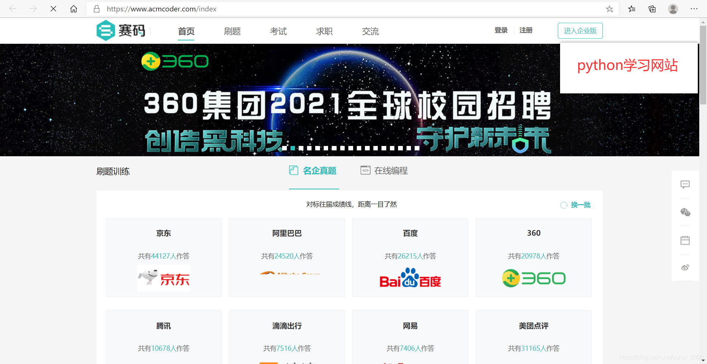
Task: Open the calendar sidebar icon
Action: pos(685,240)
